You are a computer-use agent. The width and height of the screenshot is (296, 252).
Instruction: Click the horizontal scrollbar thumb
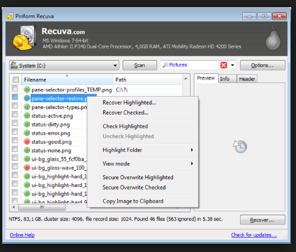click(42, 207)
